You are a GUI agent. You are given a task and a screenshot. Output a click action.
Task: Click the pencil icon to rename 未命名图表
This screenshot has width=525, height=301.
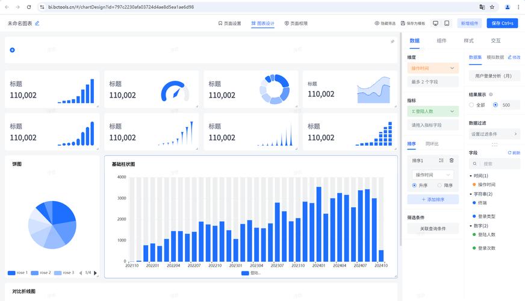coord(37,23)
